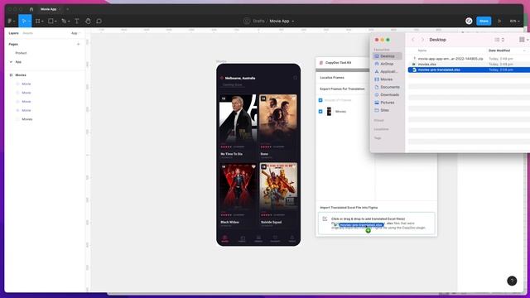Select the Hand tool
530x298 pixels.
pyautogui.click(x=88, y=21)
